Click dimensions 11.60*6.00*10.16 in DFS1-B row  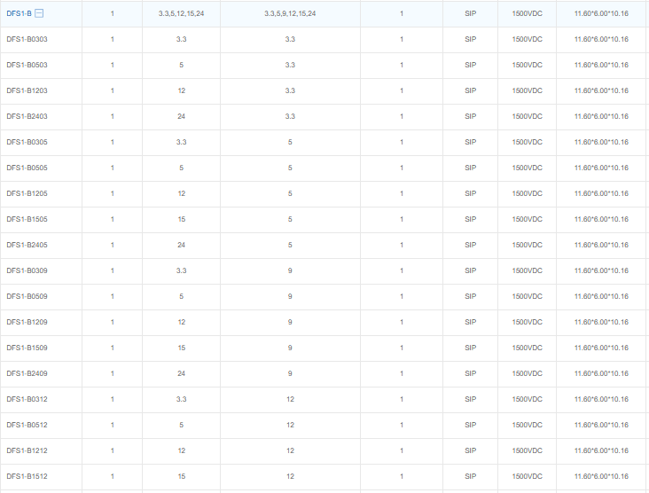coord(601,13)
